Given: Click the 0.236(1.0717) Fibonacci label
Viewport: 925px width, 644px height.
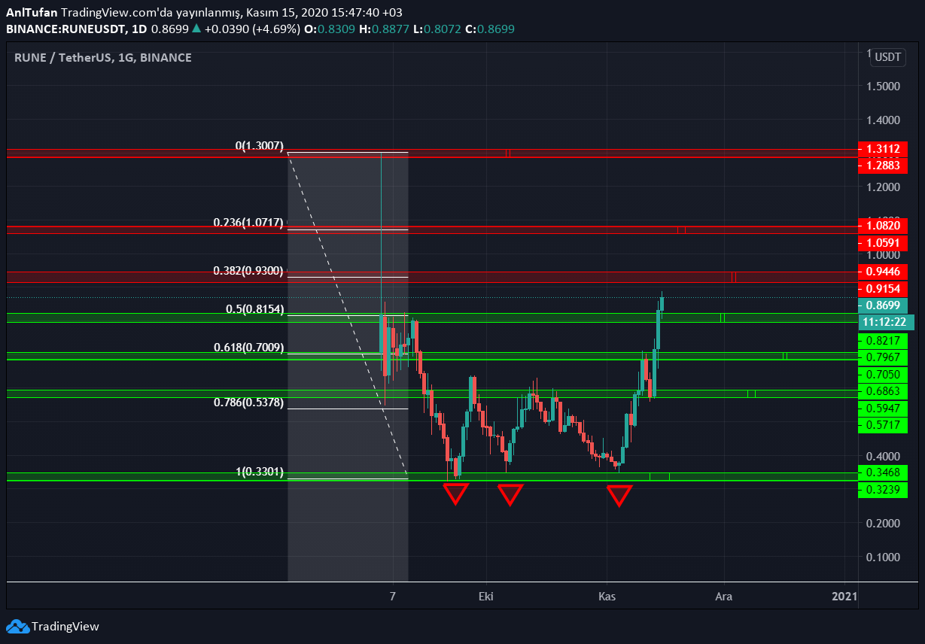Looking at the screenshot, I should [x=248, y=223].
